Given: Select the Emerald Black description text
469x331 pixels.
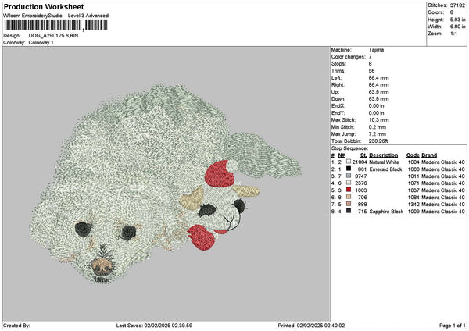Looking at the screenshot, I should [385, 169].
